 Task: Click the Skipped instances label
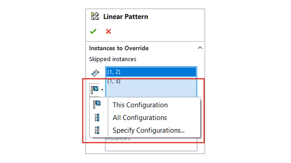click(113, 59)
